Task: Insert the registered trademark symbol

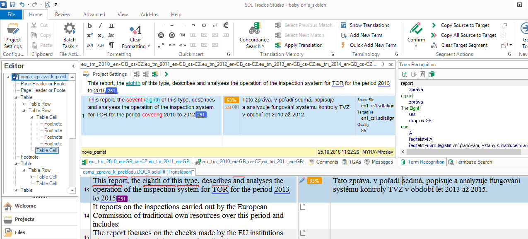Action: (171, 35)
